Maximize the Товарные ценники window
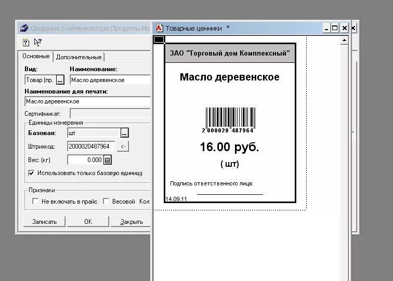Screen dimensions: 393x281 (335, 28)
